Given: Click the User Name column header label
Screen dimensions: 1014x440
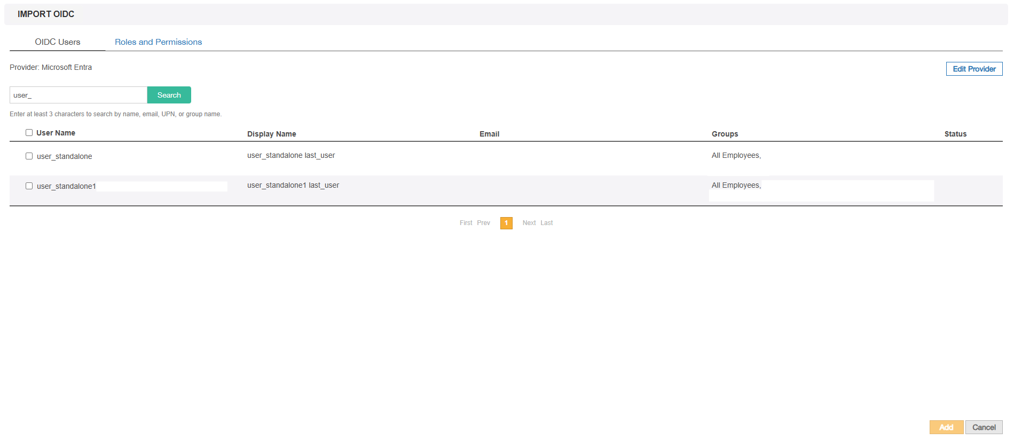Looking at the screenshot, I should click(x=56, y=133).
